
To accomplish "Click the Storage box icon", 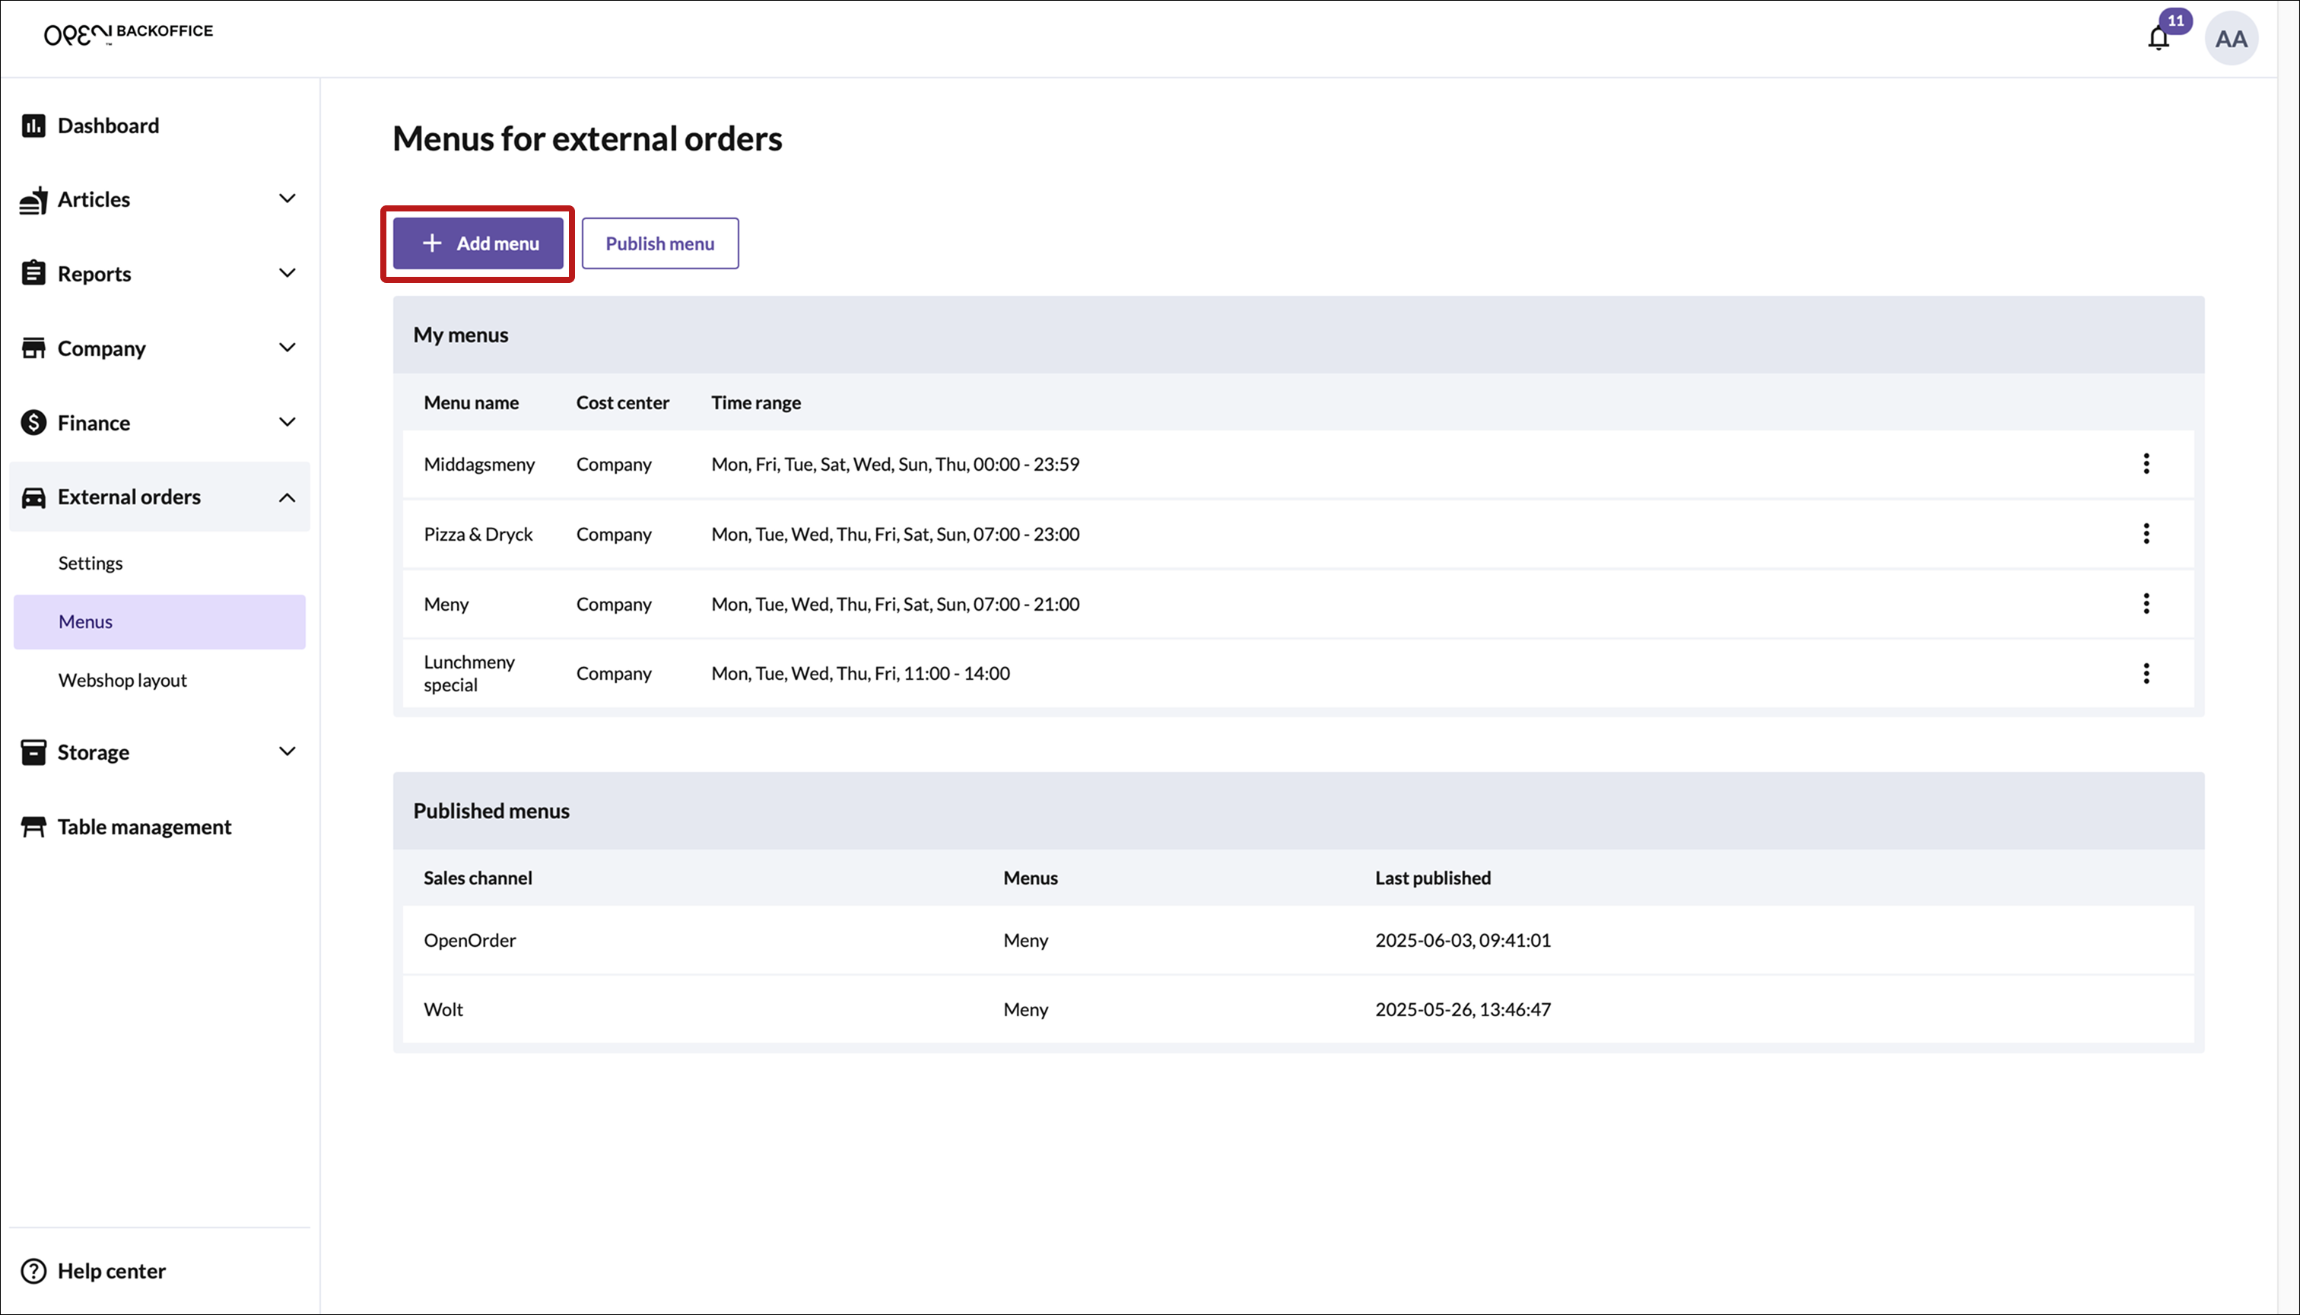I will 33,752.
